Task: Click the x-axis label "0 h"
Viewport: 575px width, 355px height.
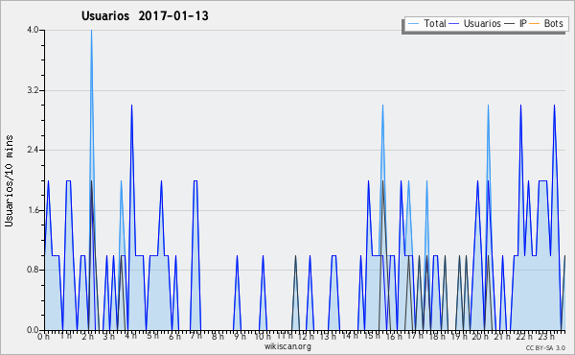Action: [44, 337]
